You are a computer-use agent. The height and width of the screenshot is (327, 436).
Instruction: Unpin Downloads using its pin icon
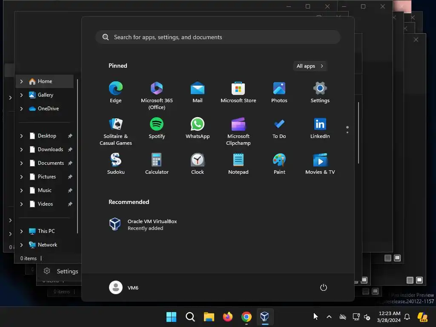coord(70,149)
